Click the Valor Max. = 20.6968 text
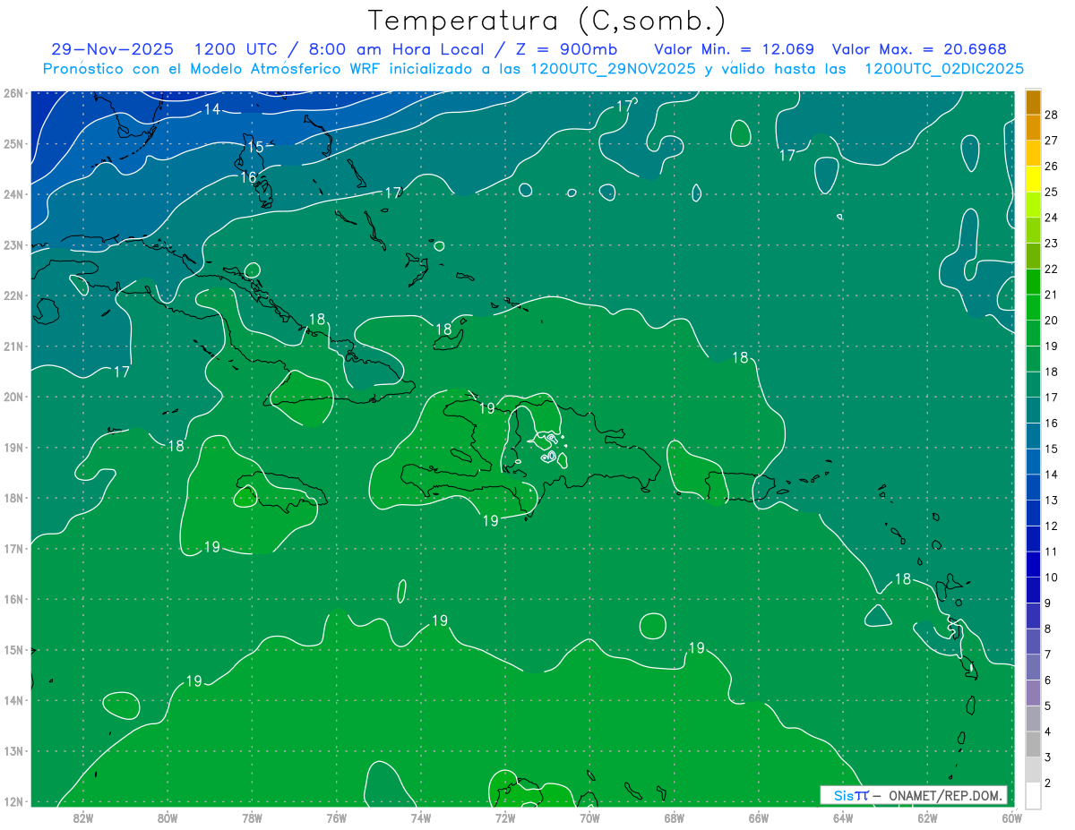This screenshot has width=1075, height=830. tap(925, 49)
